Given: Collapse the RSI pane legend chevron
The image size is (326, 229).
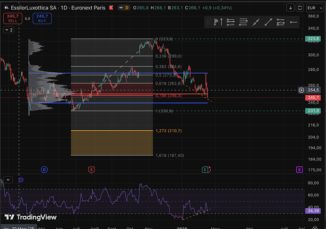Looking at the screenshot, I should tap(8, 179).
